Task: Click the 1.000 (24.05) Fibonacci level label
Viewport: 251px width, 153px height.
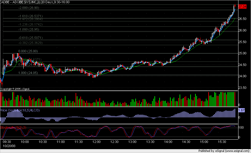Action: [x=28, y=73]
